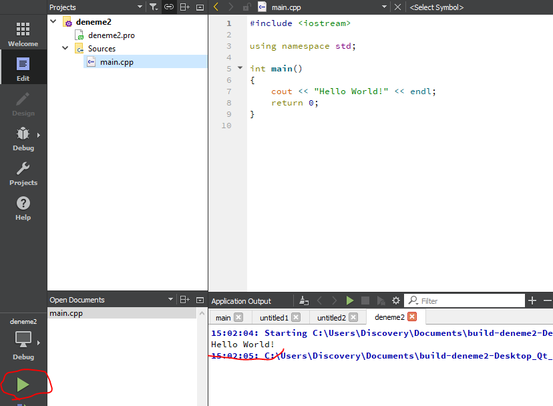This screenshot has height=406, width=553.
Task: Select the Sources folder
Action: [102, 49]
